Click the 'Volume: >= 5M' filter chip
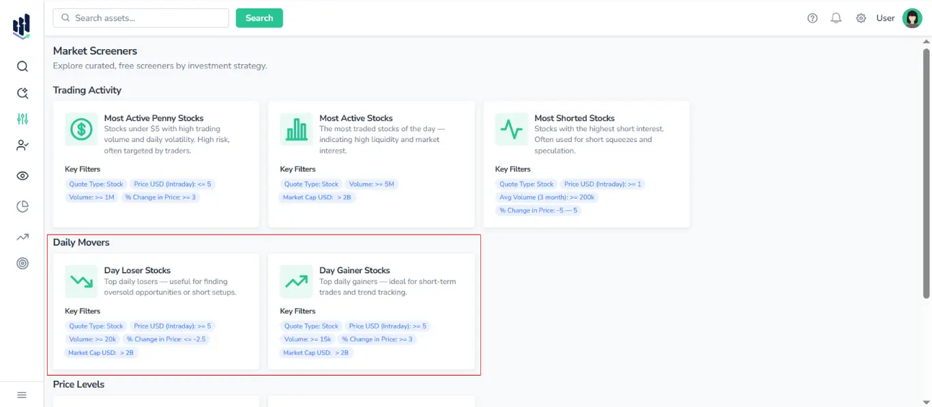 point(373,184)
